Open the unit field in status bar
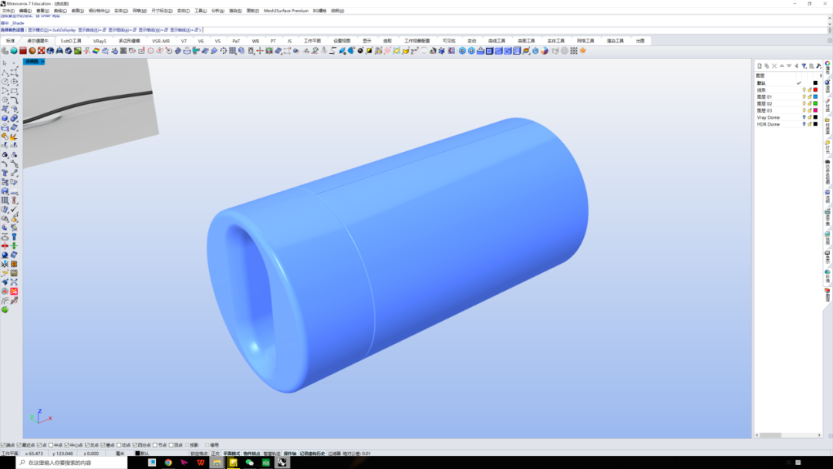833x469 pixels. click(x=120, y=454)
